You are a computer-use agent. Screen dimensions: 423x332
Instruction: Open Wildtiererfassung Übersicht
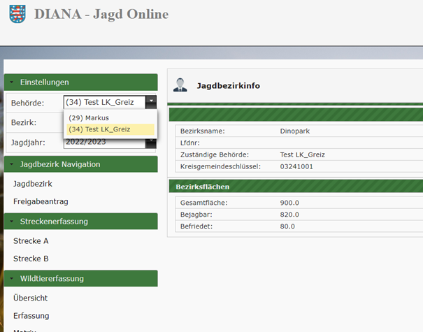point(31,298)
